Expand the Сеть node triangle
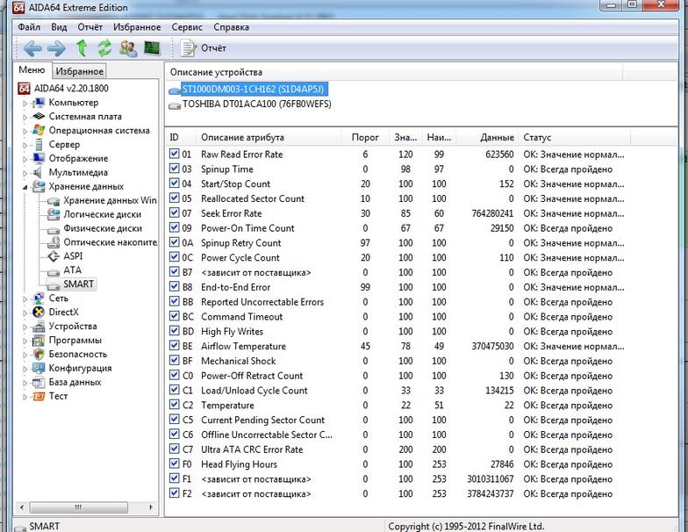The height and width of the screenshot is (532, 688). click(25, 298)
